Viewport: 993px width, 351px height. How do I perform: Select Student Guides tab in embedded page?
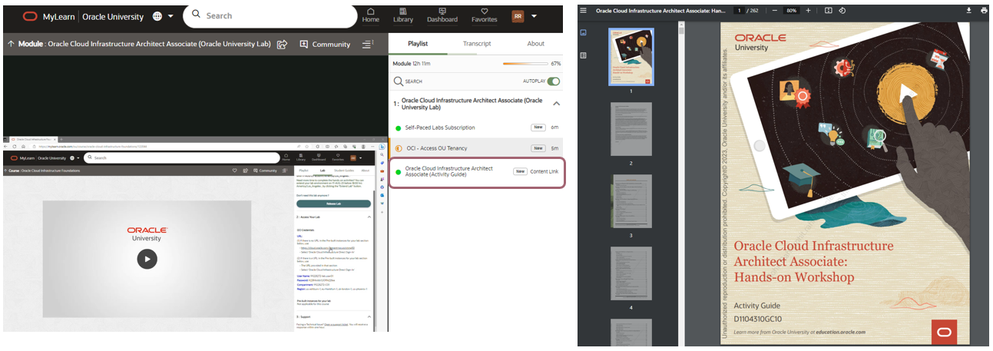point(343,171)
